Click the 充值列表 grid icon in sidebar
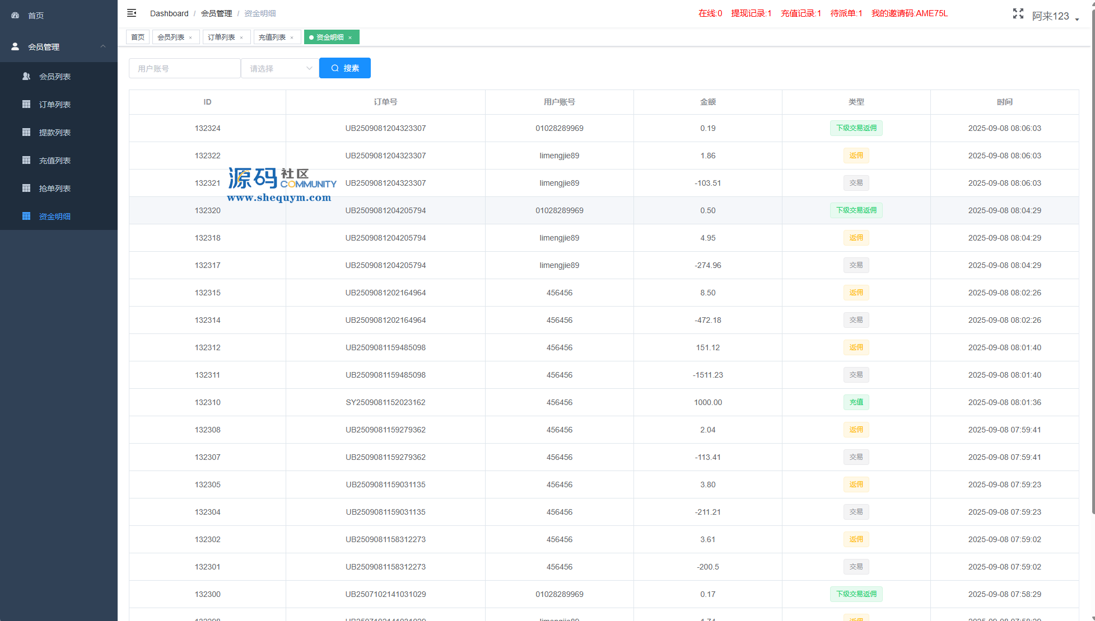The width and height of the screenshot is (1095, 621). (x=26, y=160)
